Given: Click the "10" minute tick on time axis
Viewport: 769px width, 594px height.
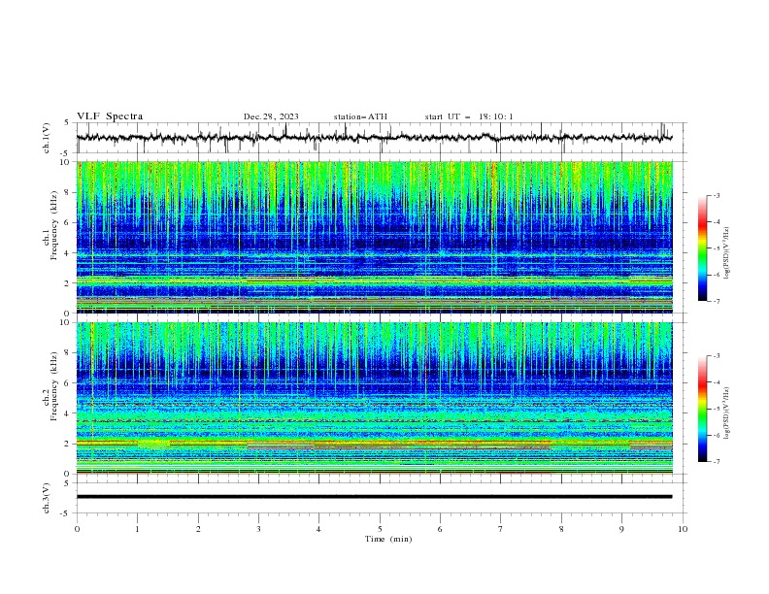Looking at the screenshot, I should point(683,529).
